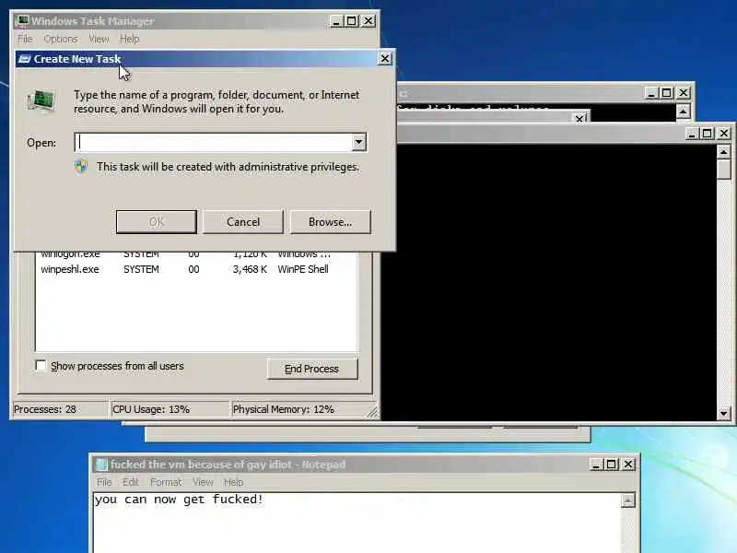The width and height of the screenshot is (737, 553).
Task: Click the CPU Usage: 13% status entry
Action: [170, 409]
